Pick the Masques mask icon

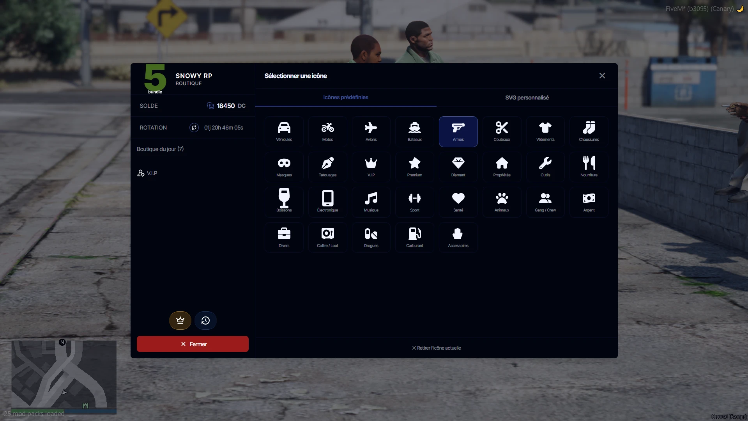pyautogui.click(x=284, y=167)
